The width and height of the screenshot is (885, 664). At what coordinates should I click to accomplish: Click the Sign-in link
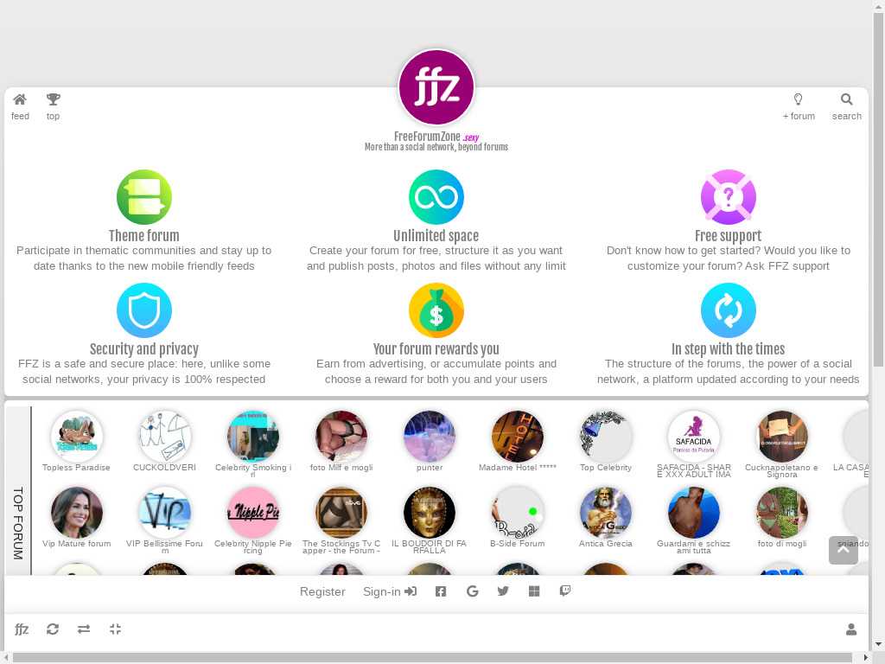tap(390, 591)
